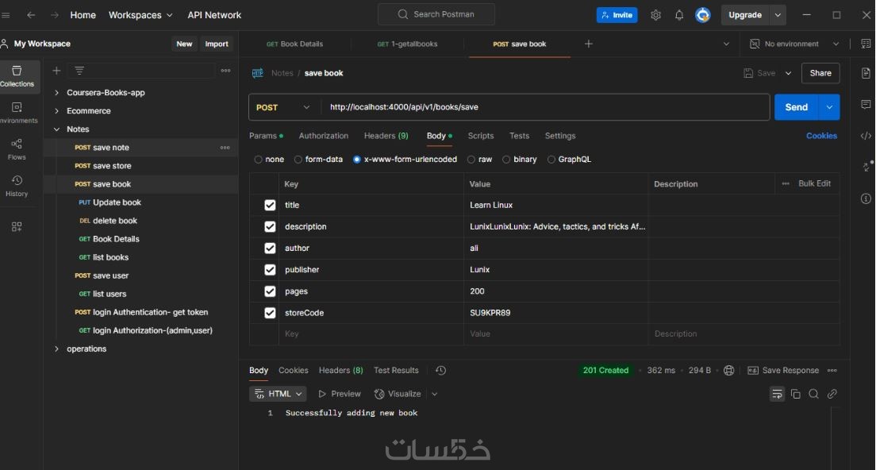Open the comments icon in right sidebar

pos(866,105)
